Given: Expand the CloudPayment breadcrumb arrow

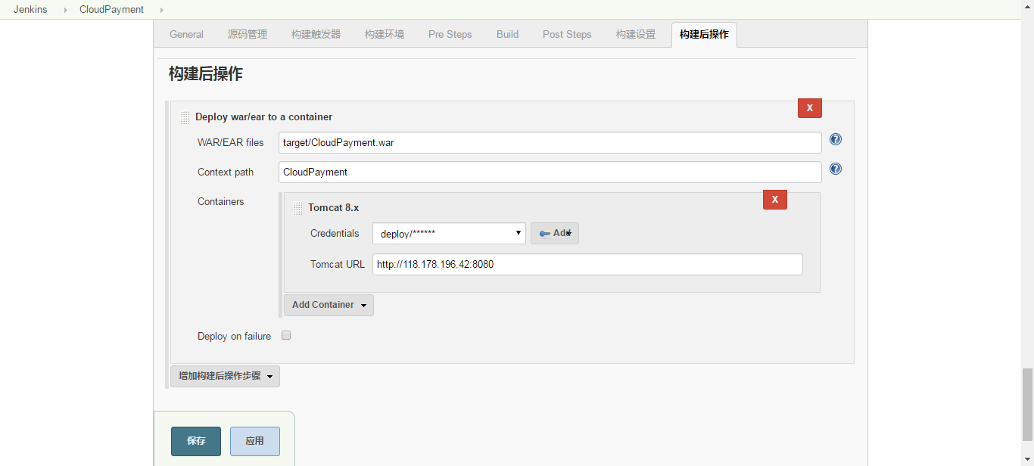Looking at the screenshot, I should [161, 10].
